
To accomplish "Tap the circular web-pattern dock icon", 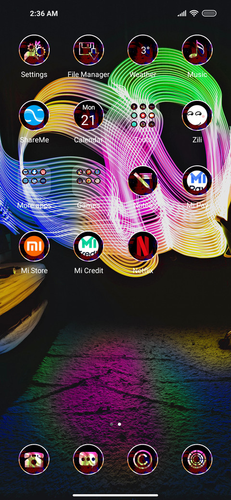I will [197, 459].
